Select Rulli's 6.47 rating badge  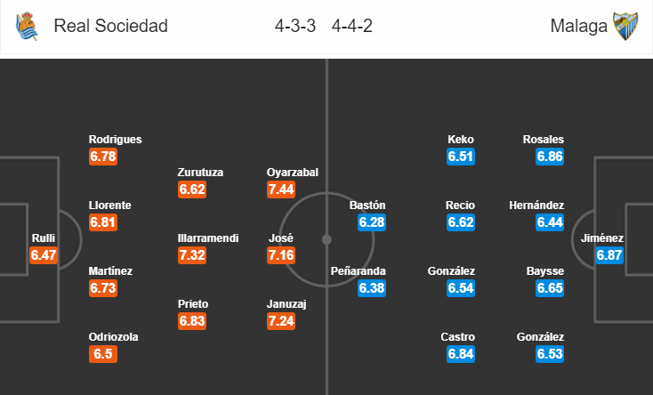tap(44, 255)
